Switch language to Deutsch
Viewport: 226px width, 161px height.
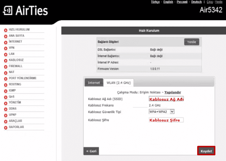coord(196,2)
